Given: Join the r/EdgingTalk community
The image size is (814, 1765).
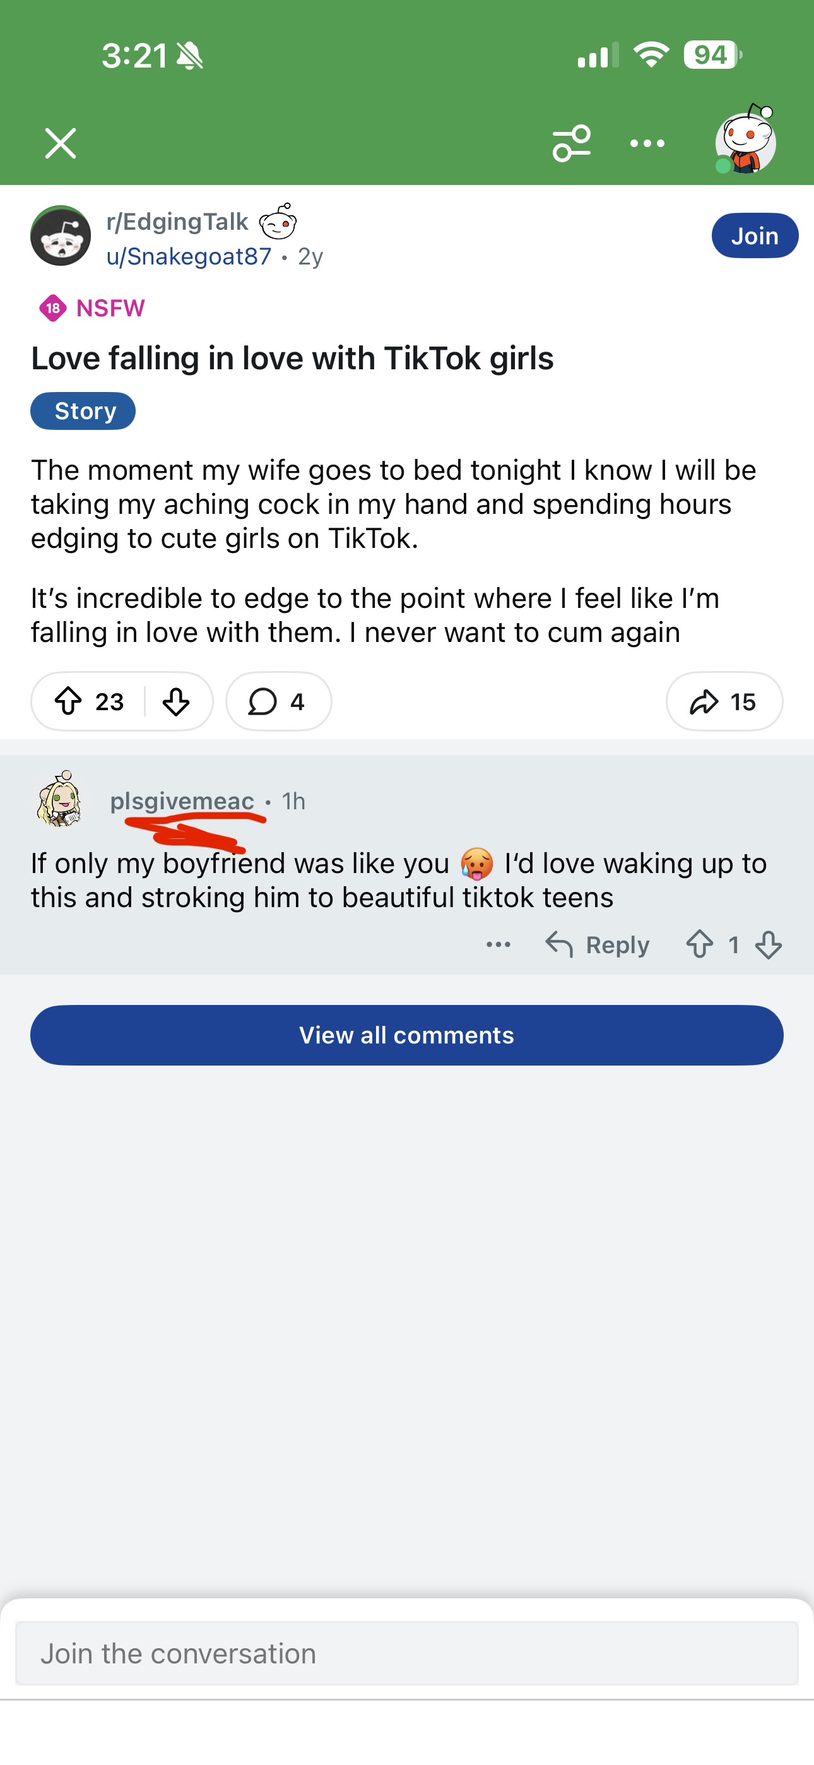Looking at the screenshot, I should point(755,235).
